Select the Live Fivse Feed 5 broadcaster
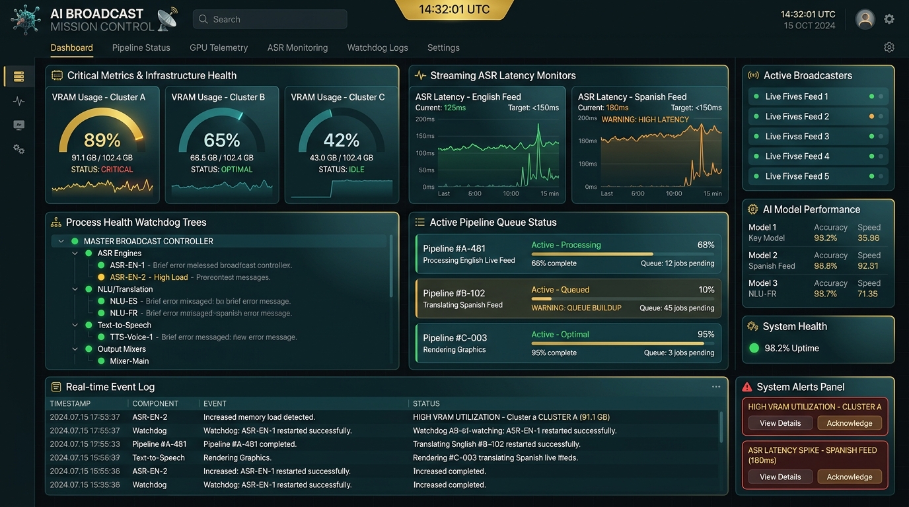 [x=818, y=176]
